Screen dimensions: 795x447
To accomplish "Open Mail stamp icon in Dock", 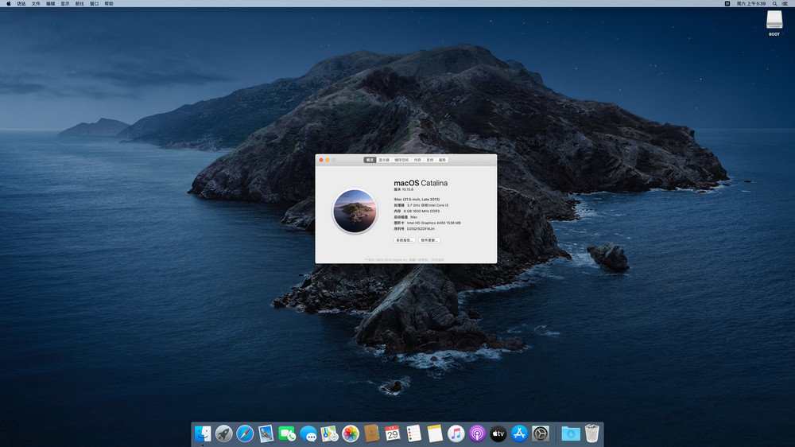I will tap(266, 433).
